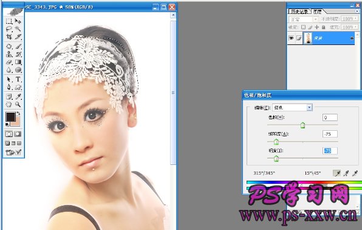The width and height of the screenshot is (362, 230).
Task: Toggle visibility eye of background layer
Action: (x=292, y=38)
